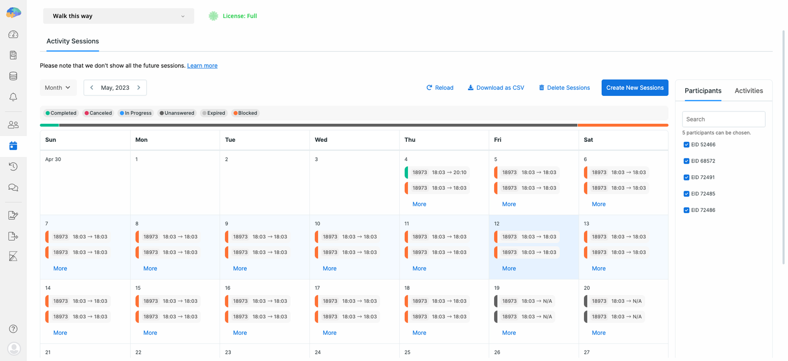
Task: Open the chat messages sidebar icon
Action: [x=13, y=187]
